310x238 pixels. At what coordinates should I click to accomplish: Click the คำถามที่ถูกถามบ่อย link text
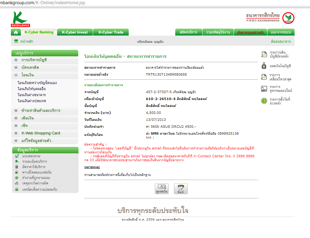pos(36,178)
